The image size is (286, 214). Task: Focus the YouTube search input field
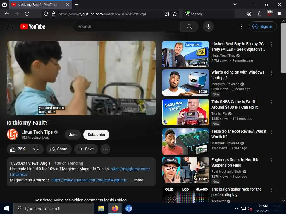127,26
